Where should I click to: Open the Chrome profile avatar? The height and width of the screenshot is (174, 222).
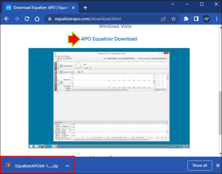tap(207, 19)
